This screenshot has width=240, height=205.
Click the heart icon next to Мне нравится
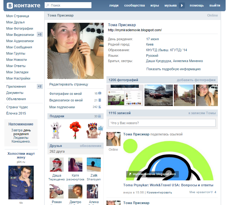click(x=212, y=192)
